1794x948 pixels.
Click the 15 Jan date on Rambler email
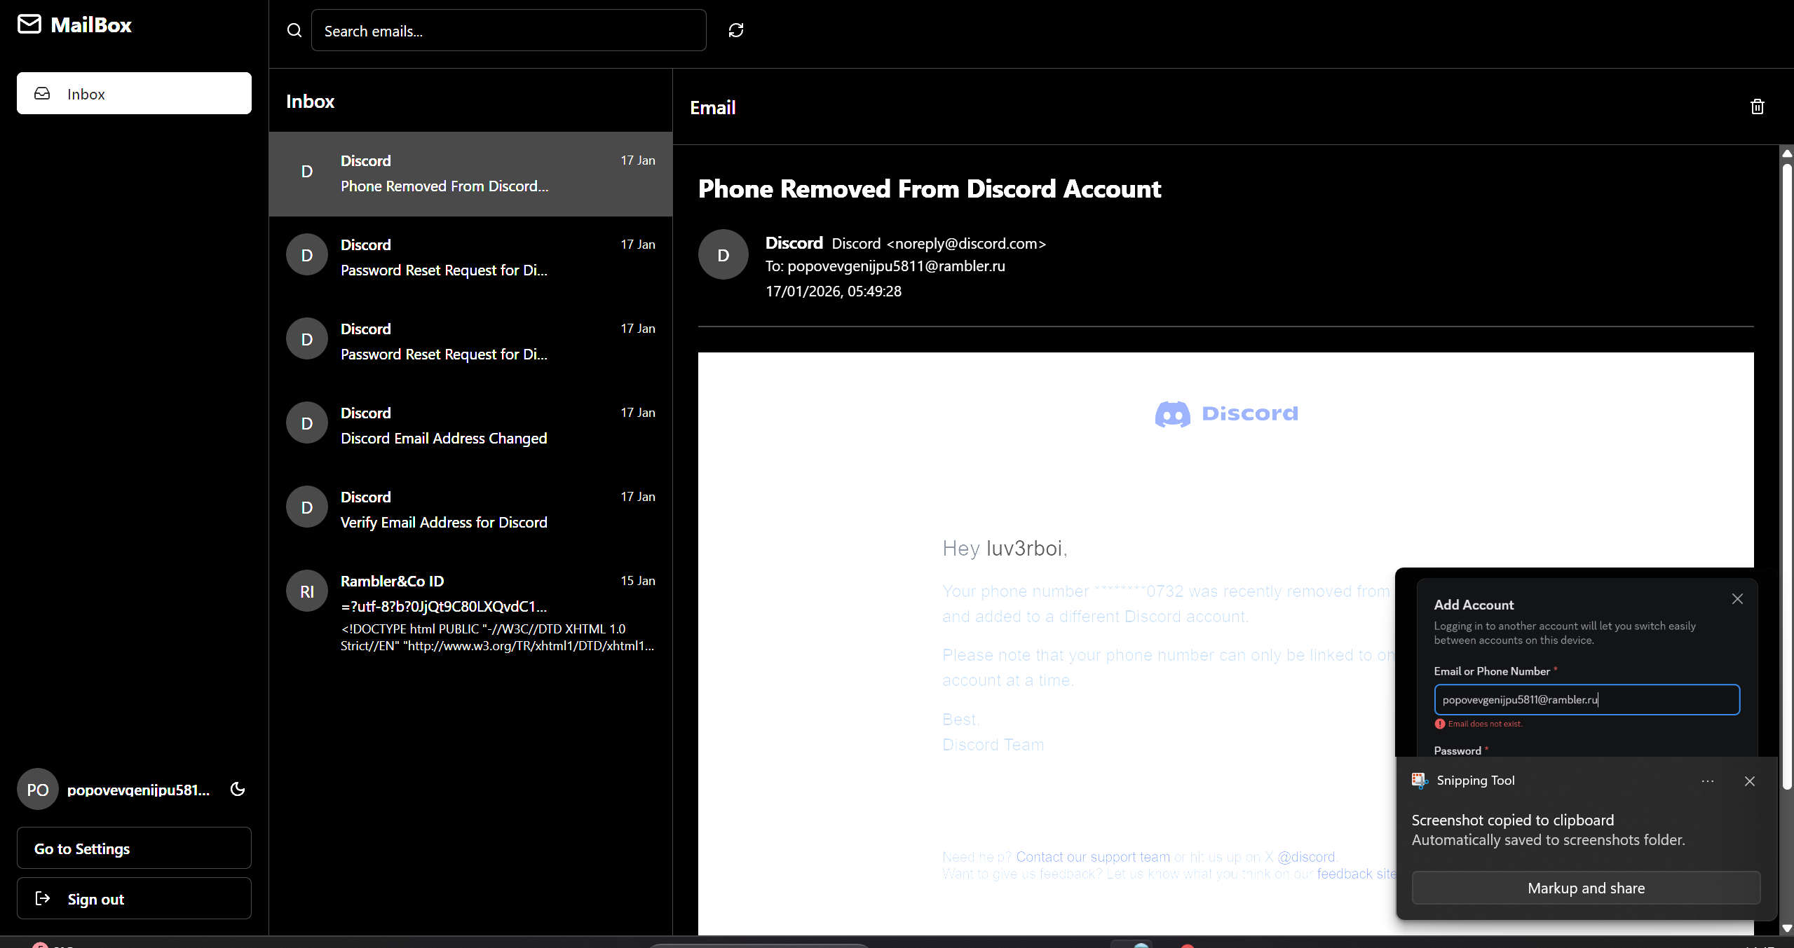(638, 581)
